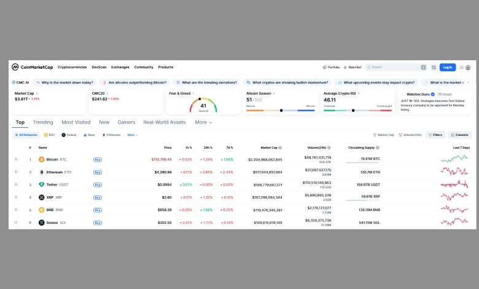This screenshot has width=479, height=289.
Task: Click the Average Crypto RSI indicator bar
Action: [x=358, y=110]
